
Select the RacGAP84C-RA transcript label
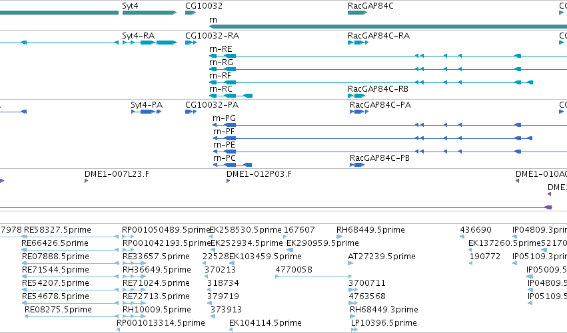tap(378, 36)
